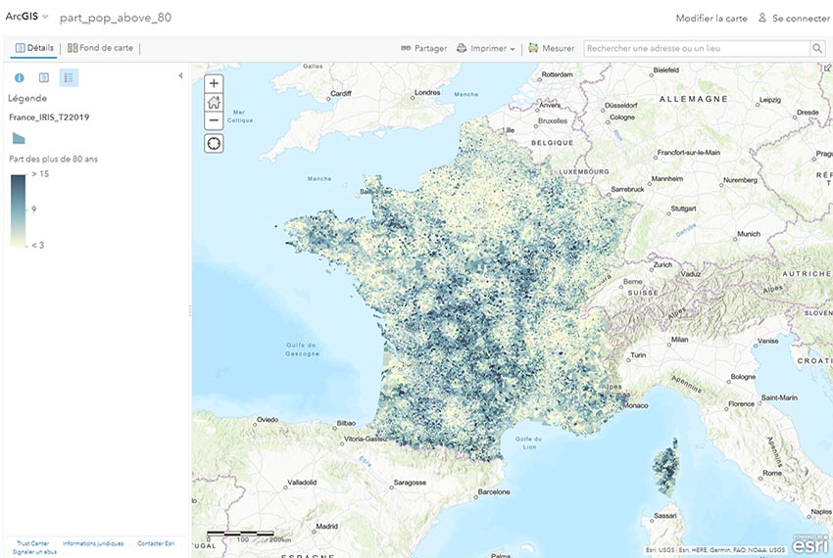This screenshot has width=833, height=558.
Task: Zoom in on the map
Action: tap(214, 83)
